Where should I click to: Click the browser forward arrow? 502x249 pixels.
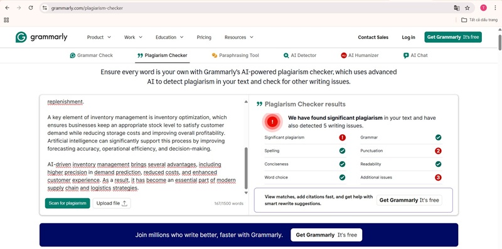[19, 8]
